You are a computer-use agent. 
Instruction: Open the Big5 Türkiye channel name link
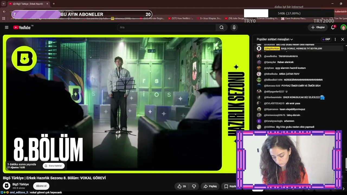point(21,184)
